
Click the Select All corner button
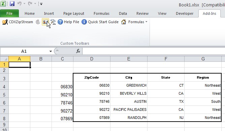click(4, 59)
